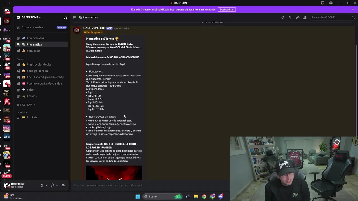Open microphone input options chevron
The height and width of the screenshot is (201, 358).
(x=46, y=185)
